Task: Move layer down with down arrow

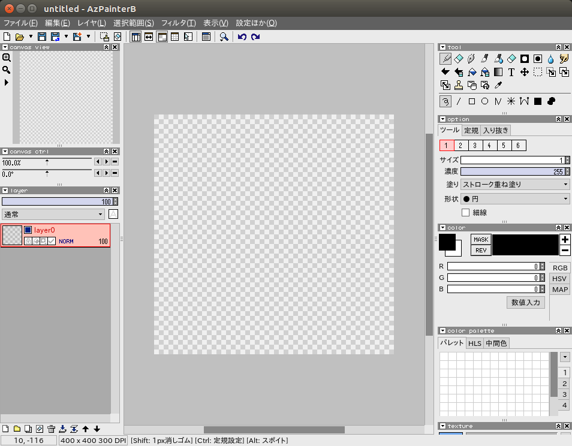Action: click(x=97, y=429)
